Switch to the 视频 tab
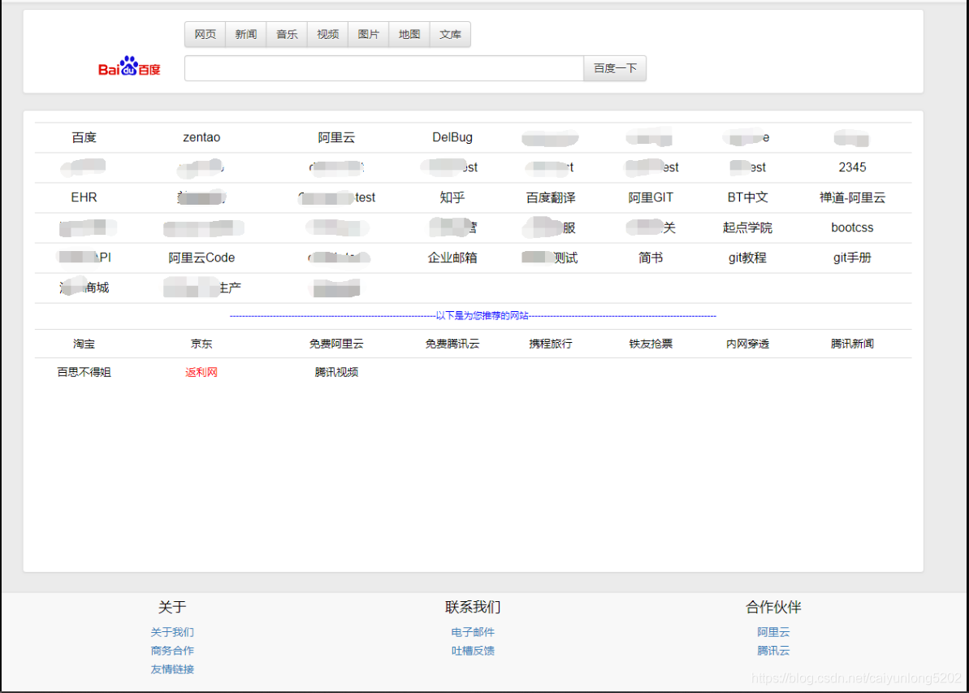 coord(327,35)
